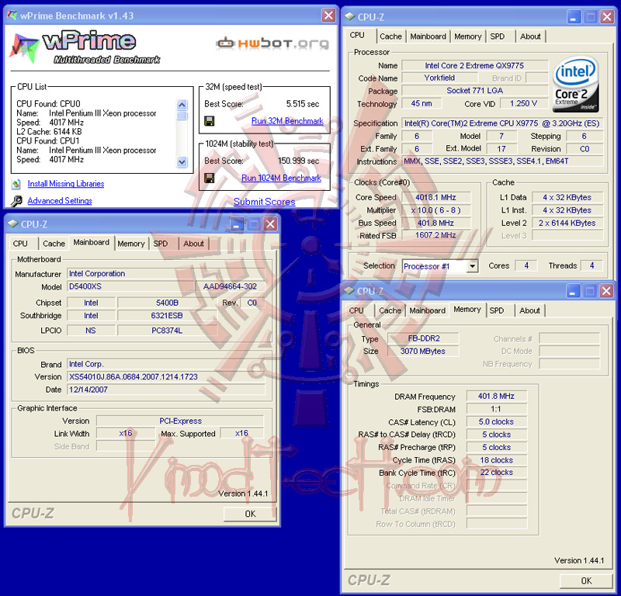Viewport: 621px width, 596px height.
Task: Close the wPrime Benchmark window
Action: (328, 16)
